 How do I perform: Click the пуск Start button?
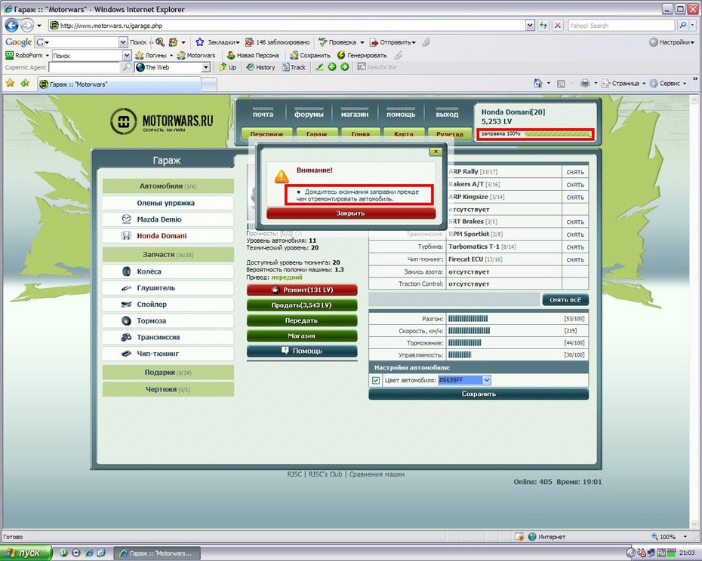pos(26,553)
